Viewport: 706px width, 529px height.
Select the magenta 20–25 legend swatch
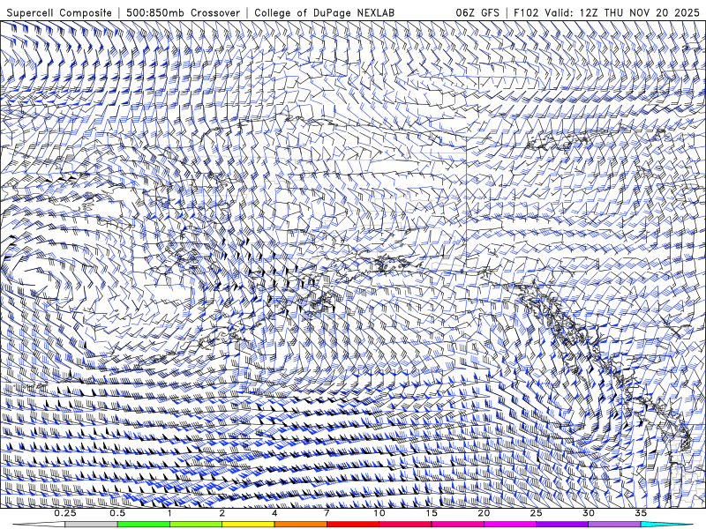(510, 525)
